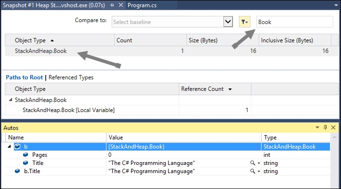Collapse the b variable in Autos

tap(9, 146)
